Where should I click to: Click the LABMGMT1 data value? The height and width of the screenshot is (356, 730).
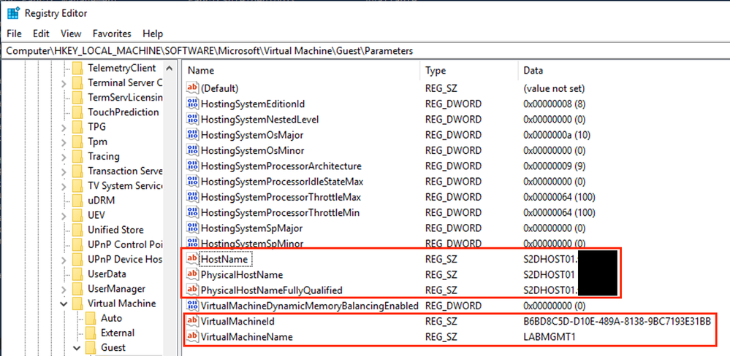(x=550, y=337)
